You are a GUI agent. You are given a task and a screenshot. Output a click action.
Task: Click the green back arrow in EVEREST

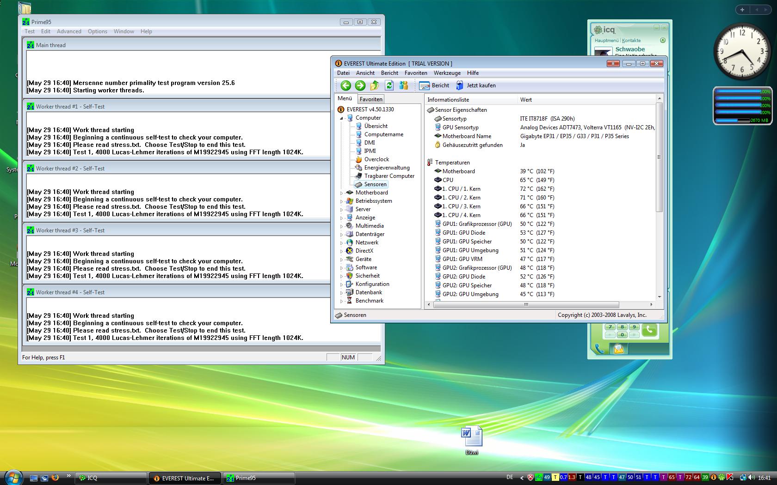pyautogui.click(x=345, y=85)
